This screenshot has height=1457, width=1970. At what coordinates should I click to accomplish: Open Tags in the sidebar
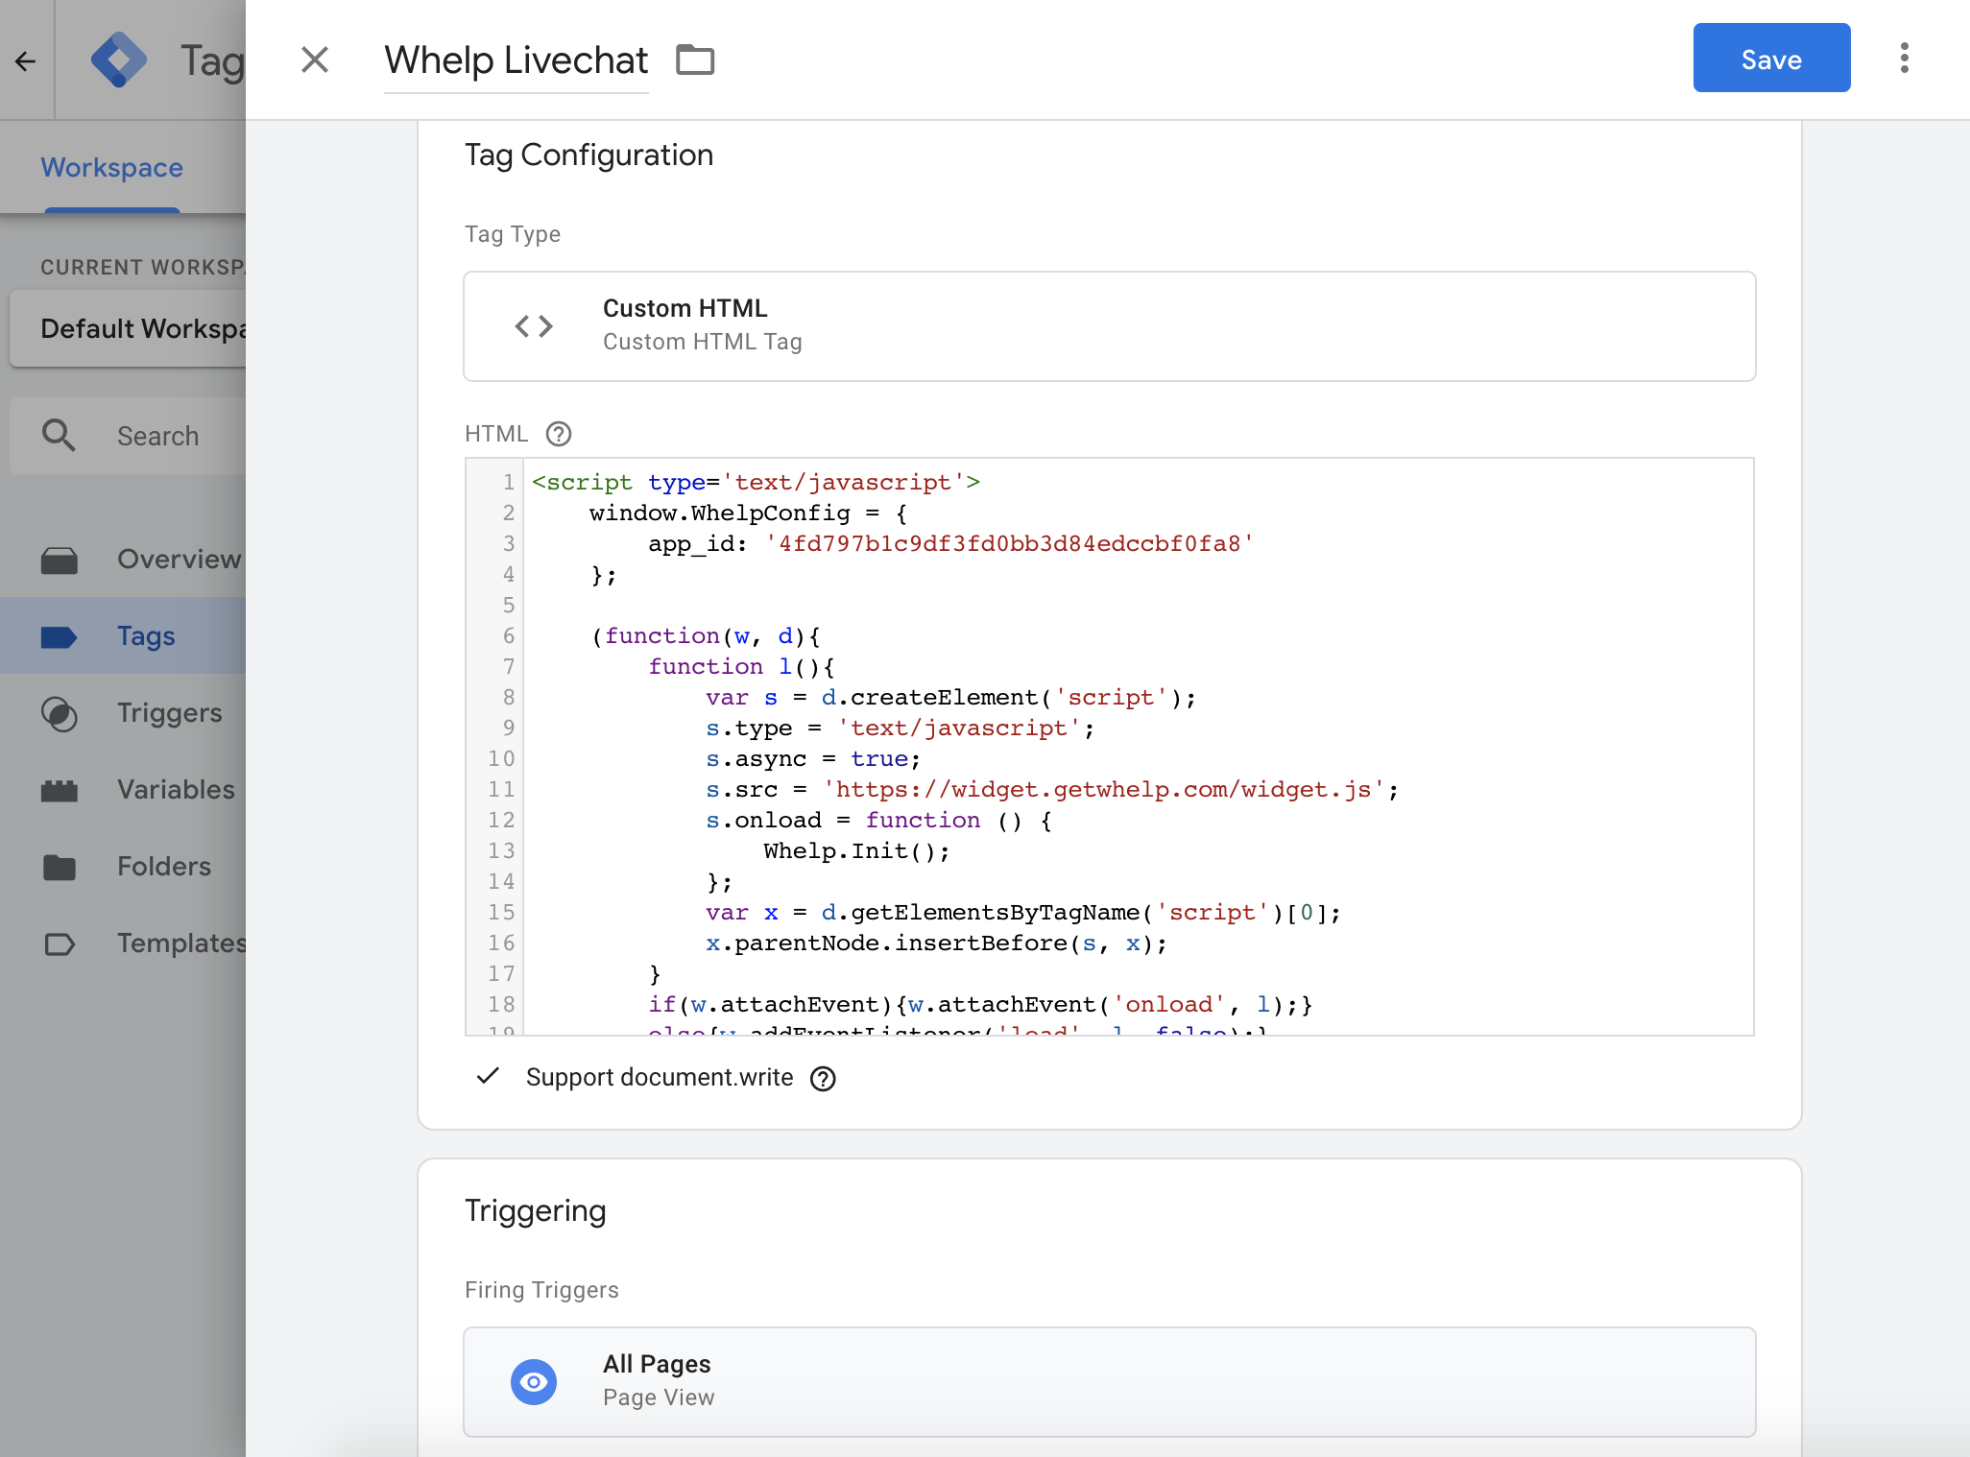pyautogui.click(x=123, y=635)
